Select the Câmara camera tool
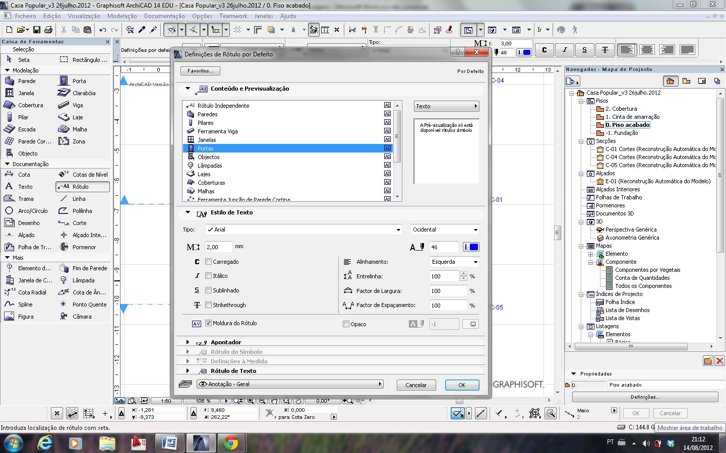Viewport: 726px width, 453px height. point(83,317)
